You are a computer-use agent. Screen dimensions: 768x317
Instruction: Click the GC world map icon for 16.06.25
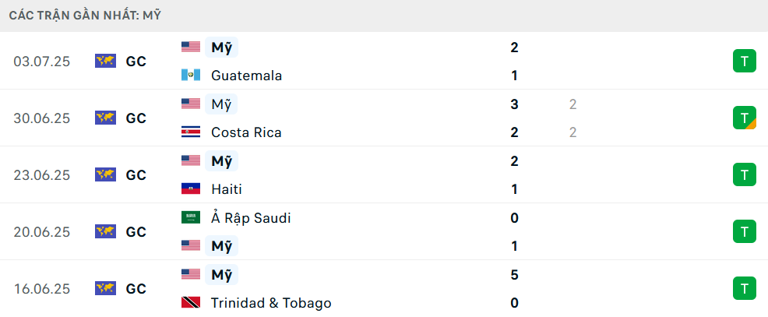point(105,288)
